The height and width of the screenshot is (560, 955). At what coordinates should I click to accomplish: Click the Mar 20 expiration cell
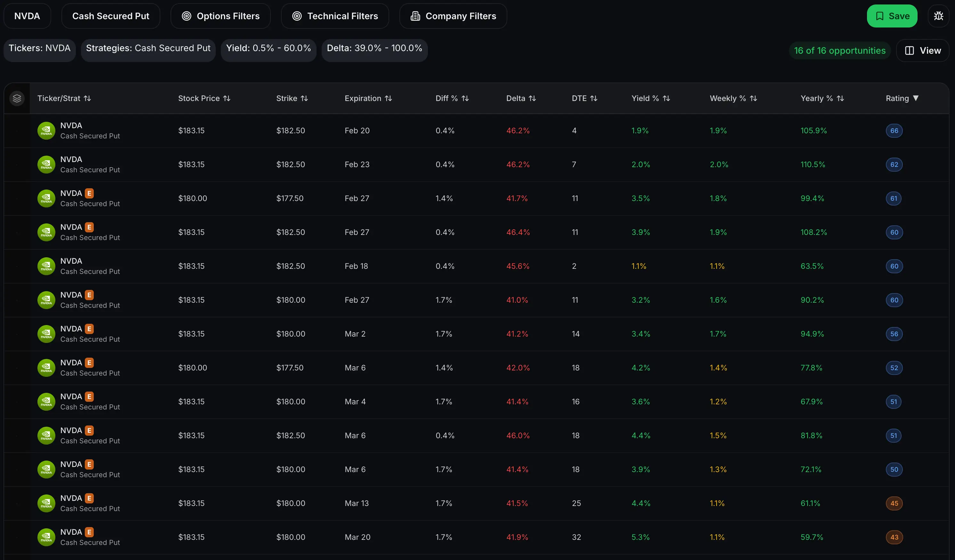tap(357, 537)
